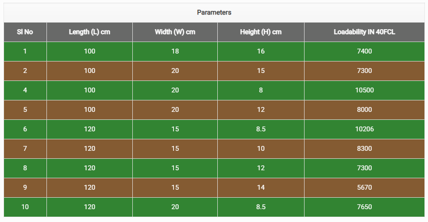Click loadability value 8000
The width and height of the screenshot is (428, 222).
coord(364,110)
